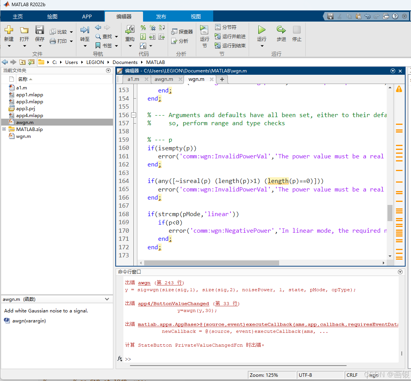This screenshot has width=411, height=381.
Task: Run the script with green Run icon
Action: tap(261, 30)
